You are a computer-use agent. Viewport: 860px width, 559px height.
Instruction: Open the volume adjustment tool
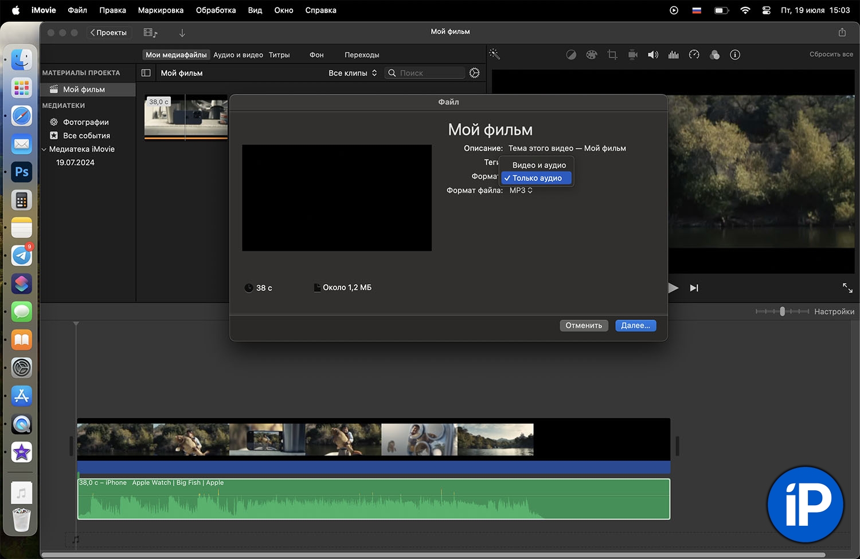653,55
